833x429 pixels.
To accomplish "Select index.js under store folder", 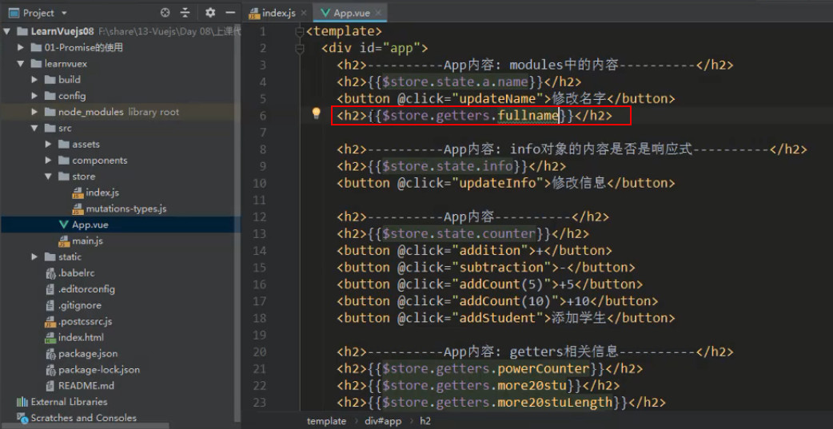I will click(102, 193).
